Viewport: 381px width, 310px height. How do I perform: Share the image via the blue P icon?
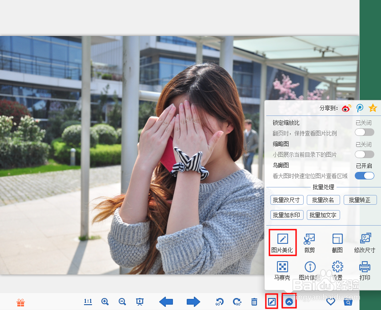pos(360,108)
